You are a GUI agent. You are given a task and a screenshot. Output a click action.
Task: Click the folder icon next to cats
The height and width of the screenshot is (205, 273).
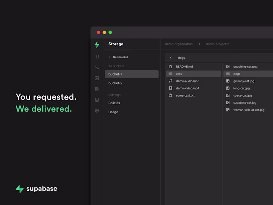pyautogui.click(x=170, y=74)
